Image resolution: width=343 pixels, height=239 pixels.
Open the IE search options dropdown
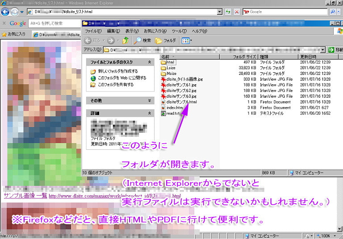coord(339,12)
